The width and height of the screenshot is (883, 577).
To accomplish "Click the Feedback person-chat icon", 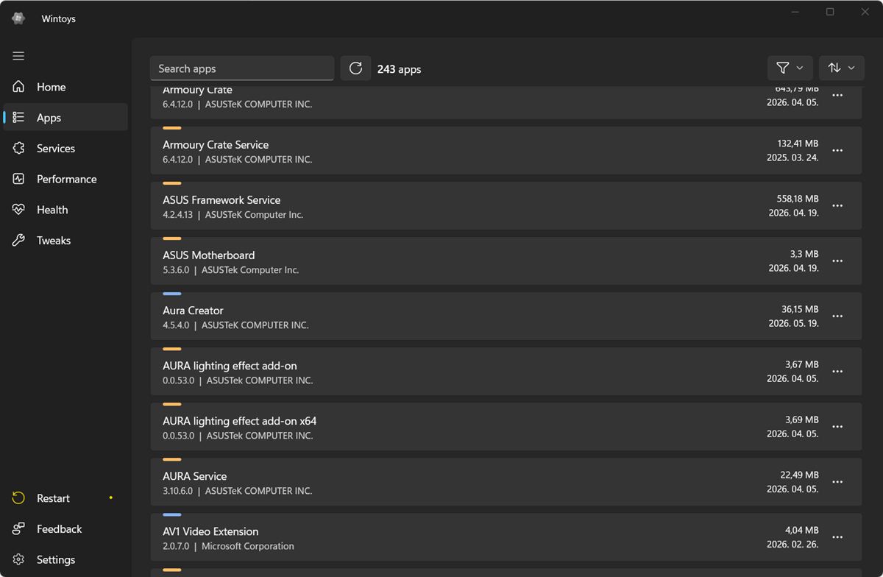I will pos(19,529).
